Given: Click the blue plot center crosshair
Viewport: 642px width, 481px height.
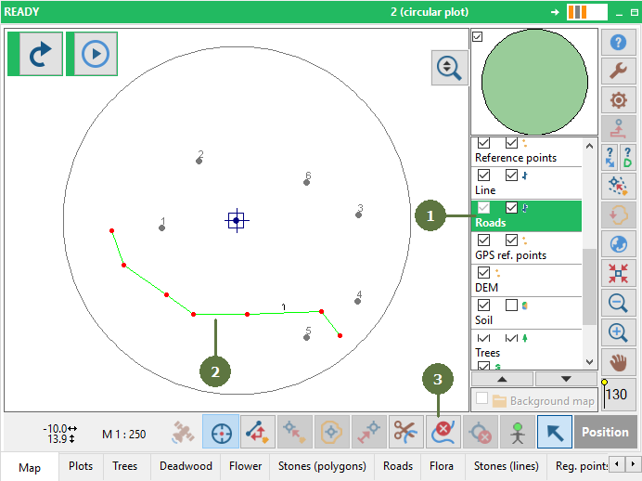Looking at the screenshot, I should click(x=237, y=220).
